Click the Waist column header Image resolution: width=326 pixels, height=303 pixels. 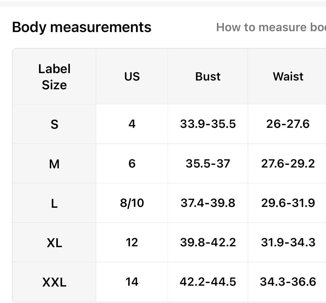pyautogui.click(x=288, y=77)
